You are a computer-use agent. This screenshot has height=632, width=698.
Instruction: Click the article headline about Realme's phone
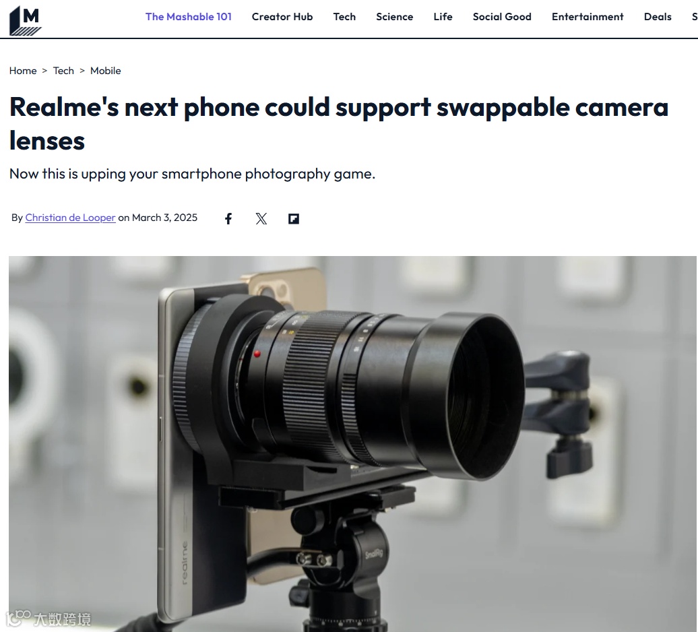339,124
